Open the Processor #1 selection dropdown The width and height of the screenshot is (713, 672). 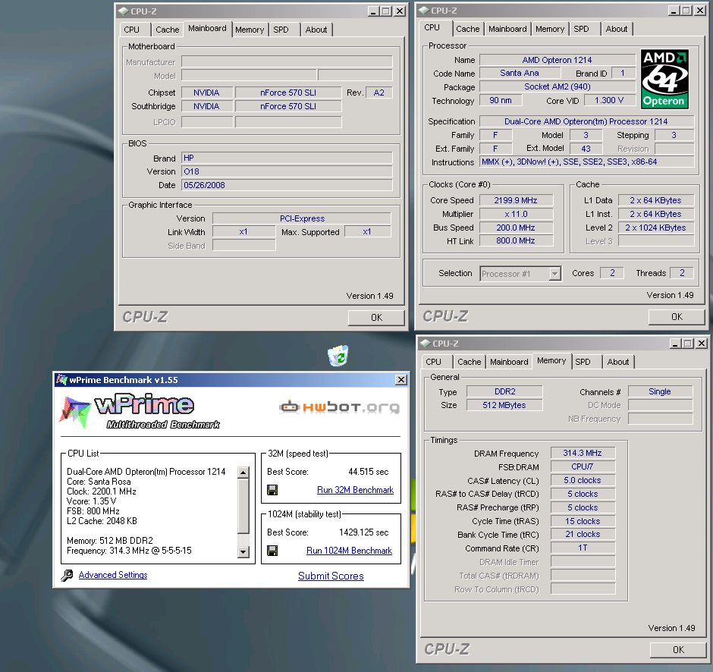tap(554, 274)
